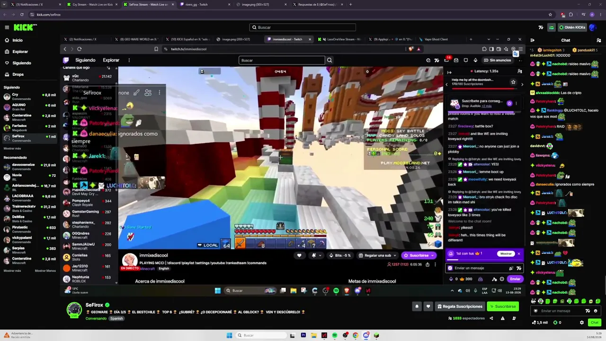
Task: View site information for kick.com
Action: [x=32, y=15]
